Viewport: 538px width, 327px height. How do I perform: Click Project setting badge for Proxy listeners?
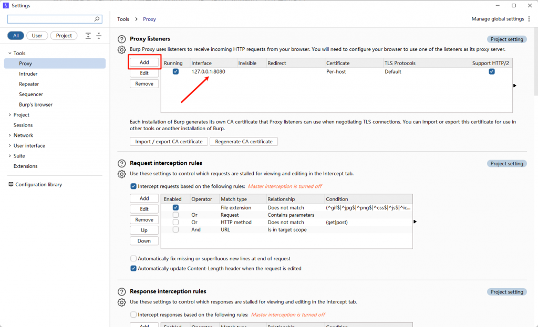[507, 39]
